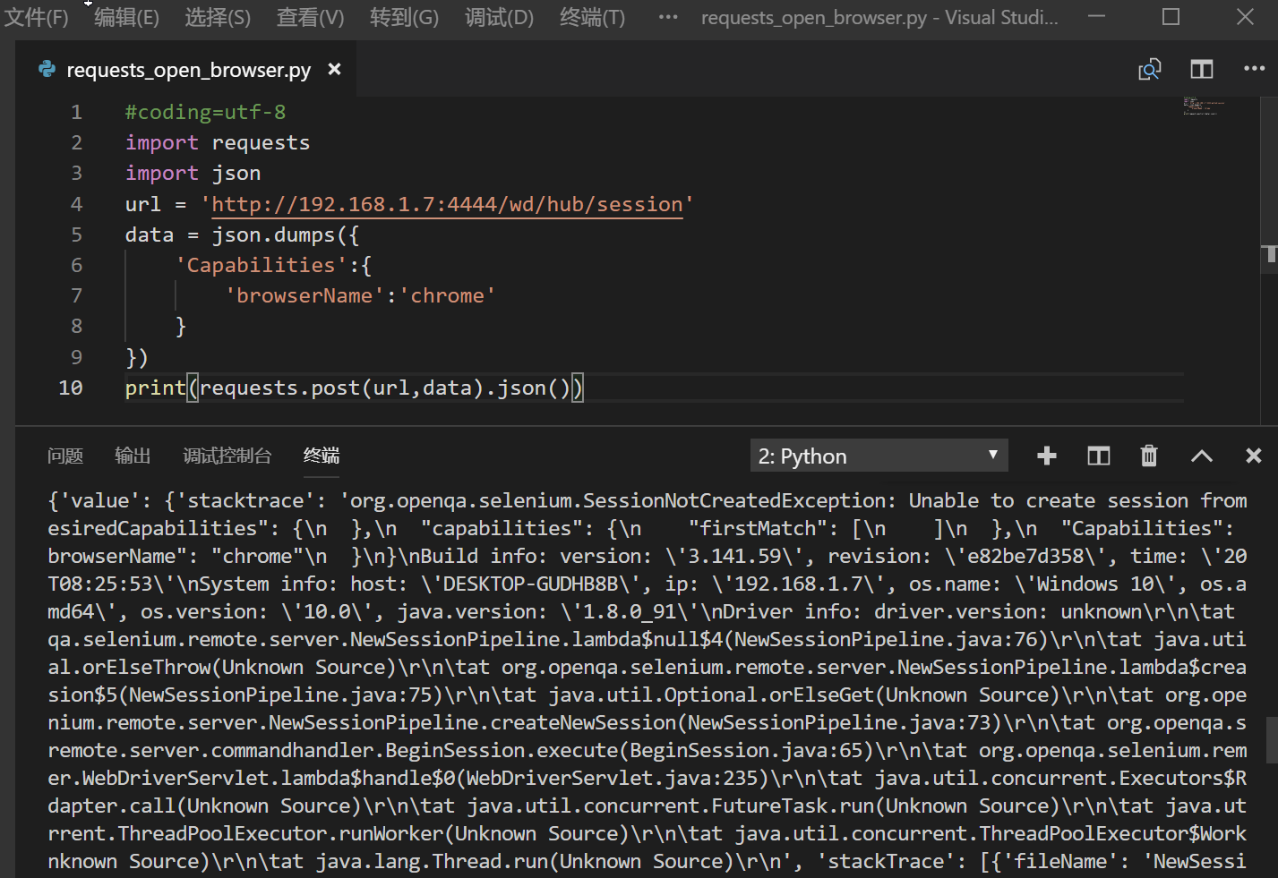
Task: Open the 编辑(E) menu
Action: [127, 17]
